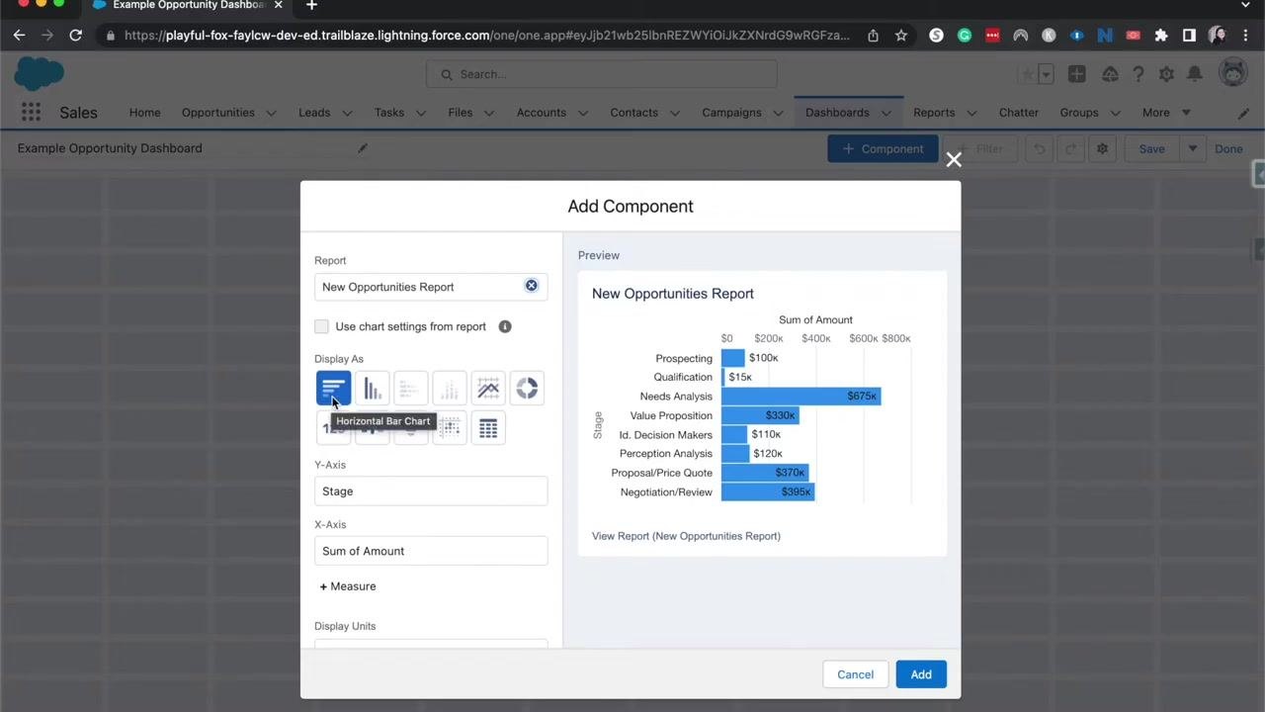Open Salesforce Setup gear icon
Screen dimensions: 1265x712
point(1166,74)
